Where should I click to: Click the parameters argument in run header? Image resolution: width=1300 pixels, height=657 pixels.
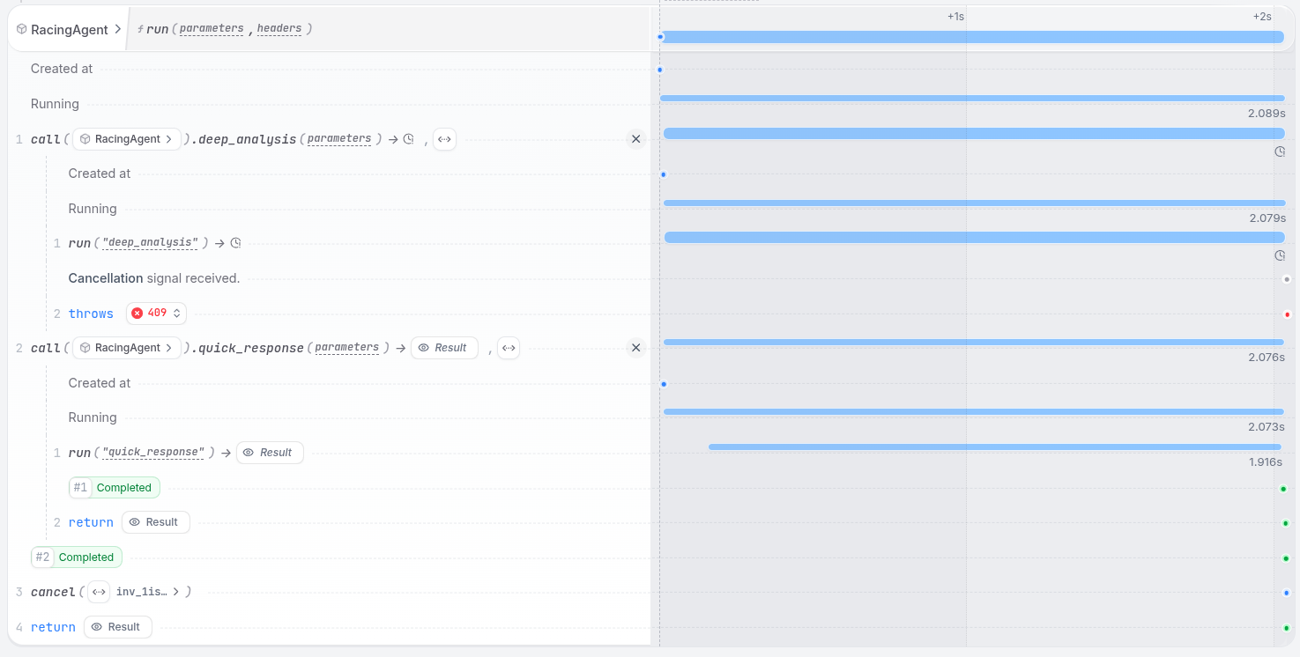212,29
